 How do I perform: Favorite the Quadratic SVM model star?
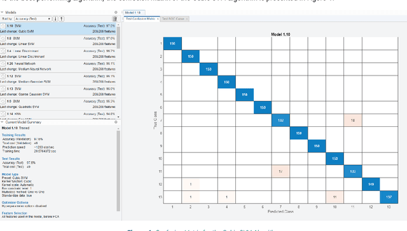3,102
